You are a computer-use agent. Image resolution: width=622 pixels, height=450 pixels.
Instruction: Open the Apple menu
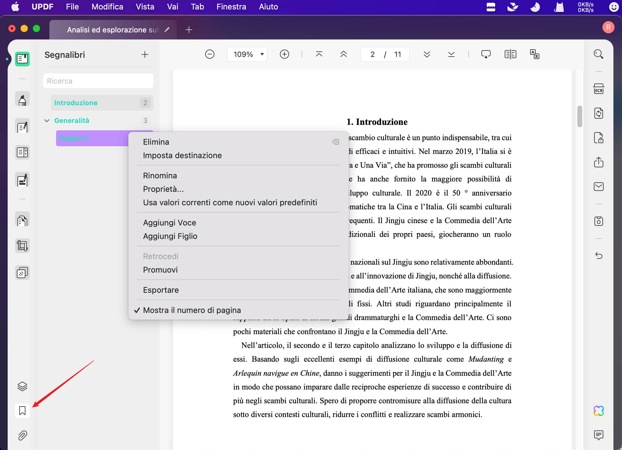tap(15, 7)
